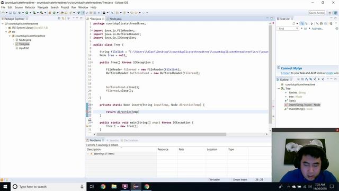Screen dimensions: 339x191
Task: Expand the Warnings (1 item) row
Action: 88,153
